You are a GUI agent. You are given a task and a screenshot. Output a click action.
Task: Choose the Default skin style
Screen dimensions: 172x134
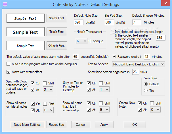[146, 84]
